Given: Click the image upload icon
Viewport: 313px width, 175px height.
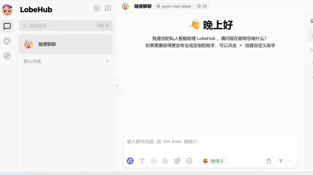Looking at the screenshot, I should click(154, 161).
